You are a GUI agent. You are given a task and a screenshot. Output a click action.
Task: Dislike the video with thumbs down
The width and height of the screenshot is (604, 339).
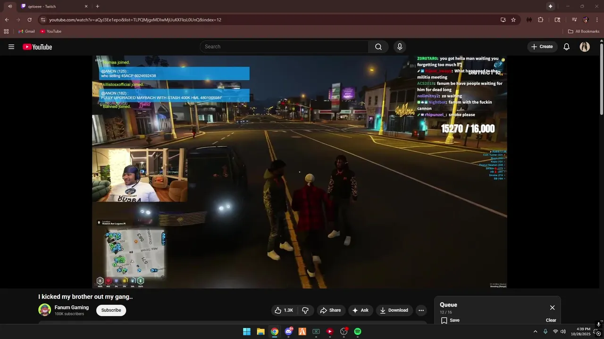tap(305, 310)
